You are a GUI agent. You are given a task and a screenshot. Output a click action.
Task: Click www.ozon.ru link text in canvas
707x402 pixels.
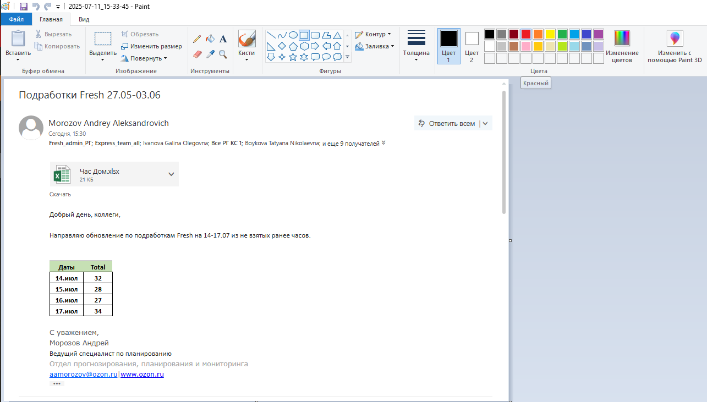click(x=142, y=375)
